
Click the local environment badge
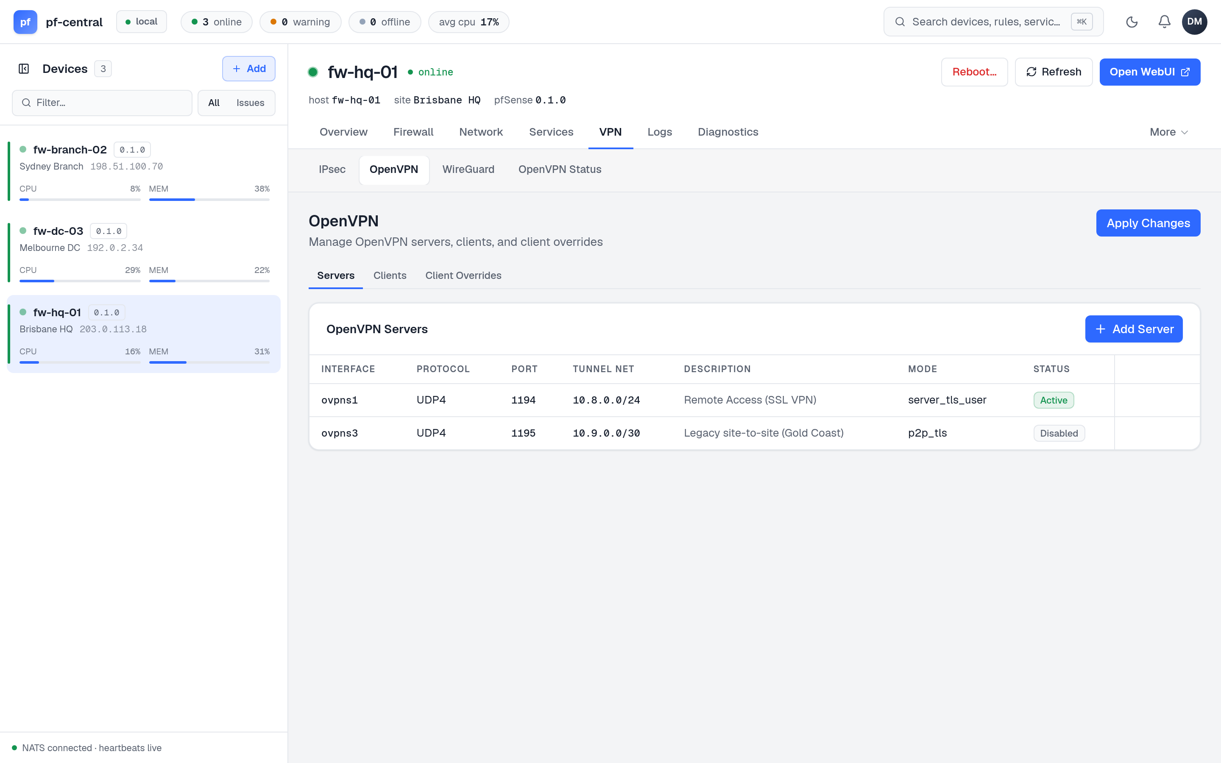[x=141, y=22]
